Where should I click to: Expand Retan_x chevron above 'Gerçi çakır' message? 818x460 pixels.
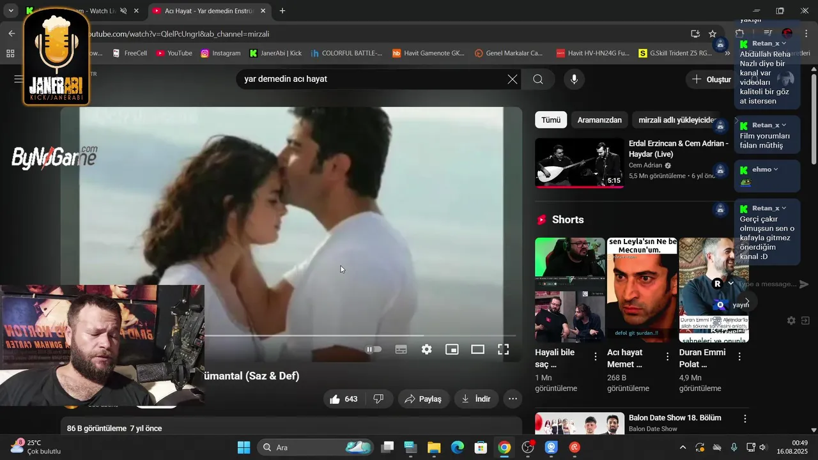click(x=784, y=208)
